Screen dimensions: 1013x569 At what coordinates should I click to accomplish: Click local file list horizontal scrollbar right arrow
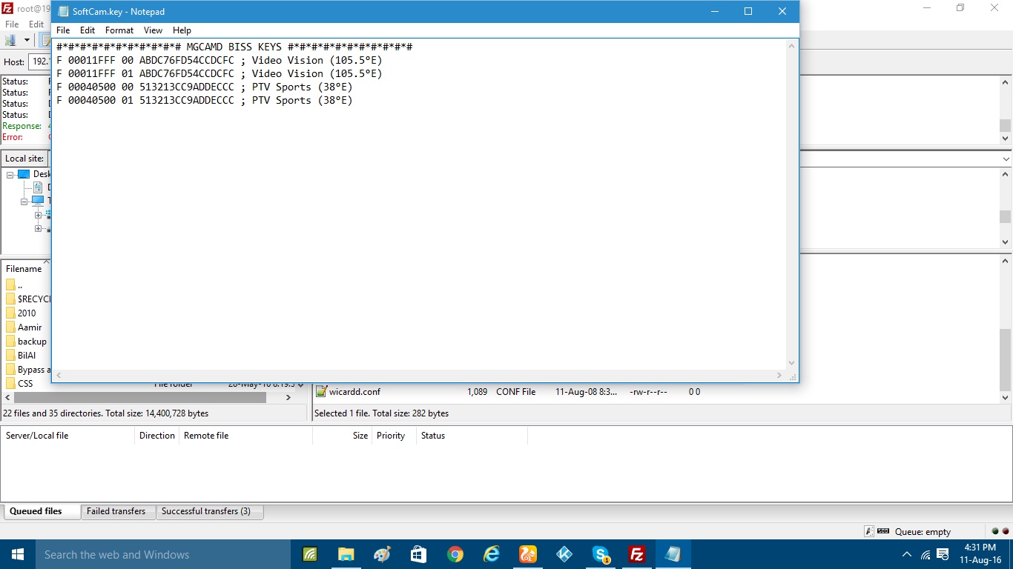coord(288,398)
